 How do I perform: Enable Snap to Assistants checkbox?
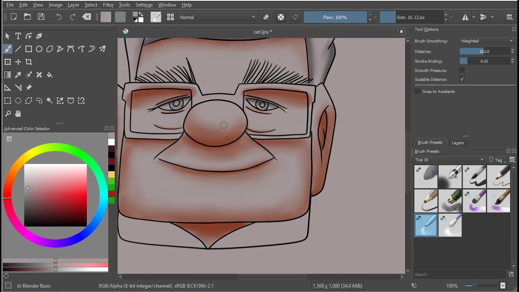[418, 91]
